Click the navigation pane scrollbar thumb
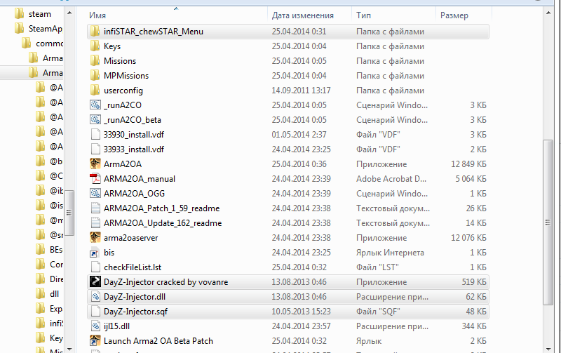This screenshot has height=353, width=561. point(69,213)
